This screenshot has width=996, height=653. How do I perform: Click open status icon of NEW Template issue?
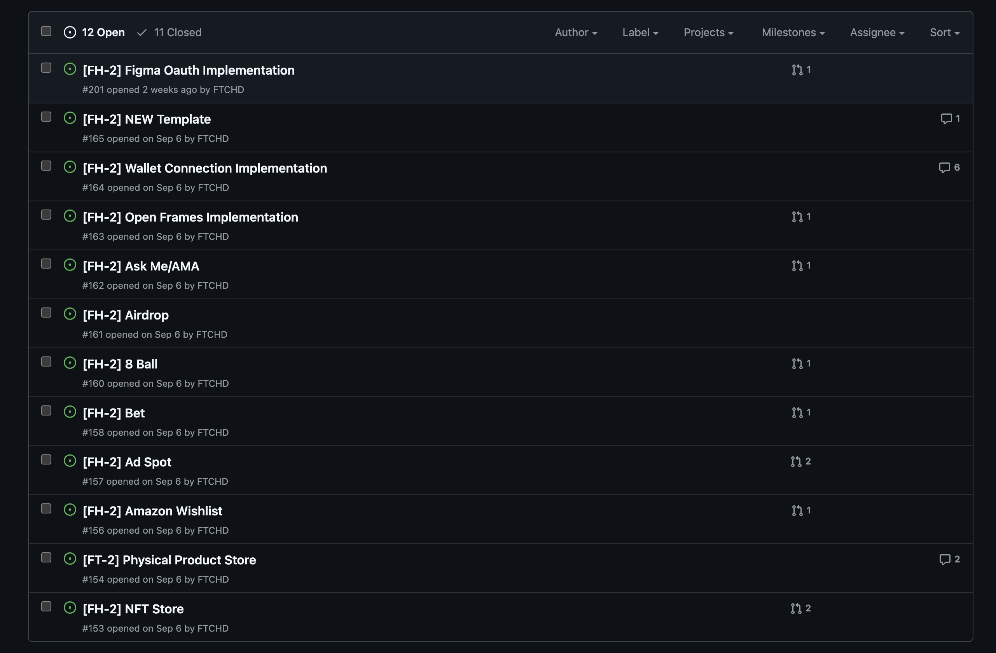70,118
